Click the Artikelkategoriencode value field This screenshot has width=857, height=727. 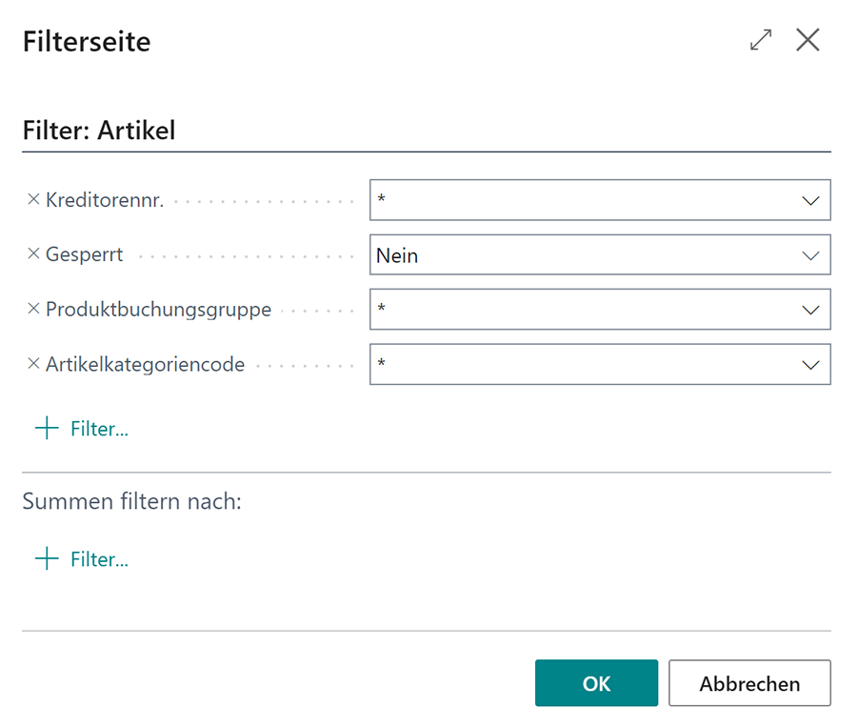[571, 364]
